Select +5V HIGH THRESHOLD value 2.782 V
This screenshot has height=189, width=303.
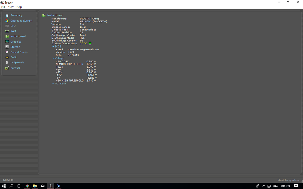point(91,81)
